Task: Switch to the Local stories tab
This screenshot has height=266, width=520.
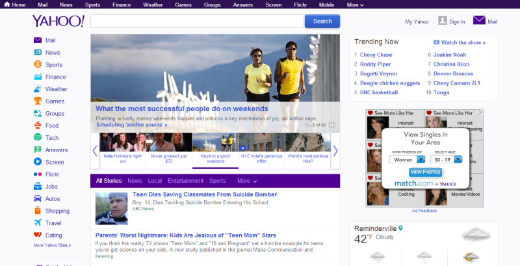Action: tap(155, 181)
